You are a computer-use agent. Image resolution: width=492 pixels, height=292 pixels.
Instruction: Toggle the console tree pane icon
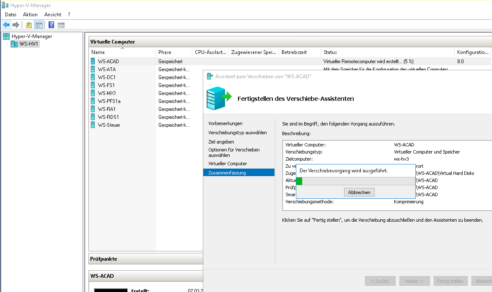pos(39,25)
